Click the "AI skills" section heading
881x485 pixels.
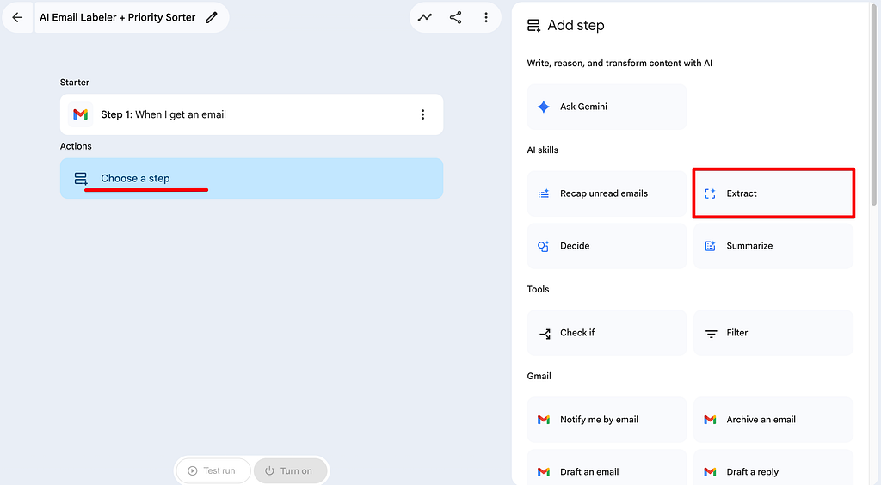pyautogui.click(x=543, y=150)
